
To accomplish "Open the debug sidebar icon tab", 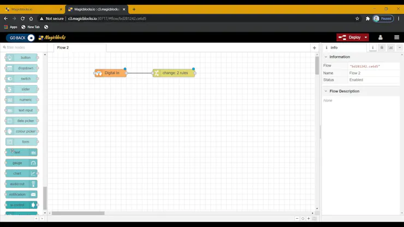I will click(382, 47).
